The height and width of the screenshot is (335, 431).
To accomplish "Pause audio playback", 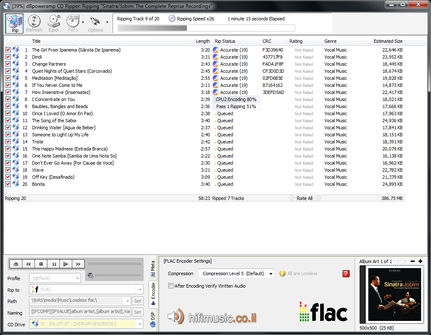I will click(54, 264).
